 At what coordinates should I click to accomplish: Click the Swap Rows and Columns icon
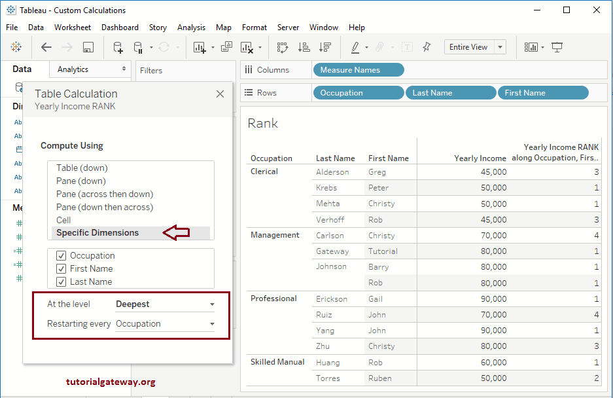pyautogui.click(x=282, y=46)
